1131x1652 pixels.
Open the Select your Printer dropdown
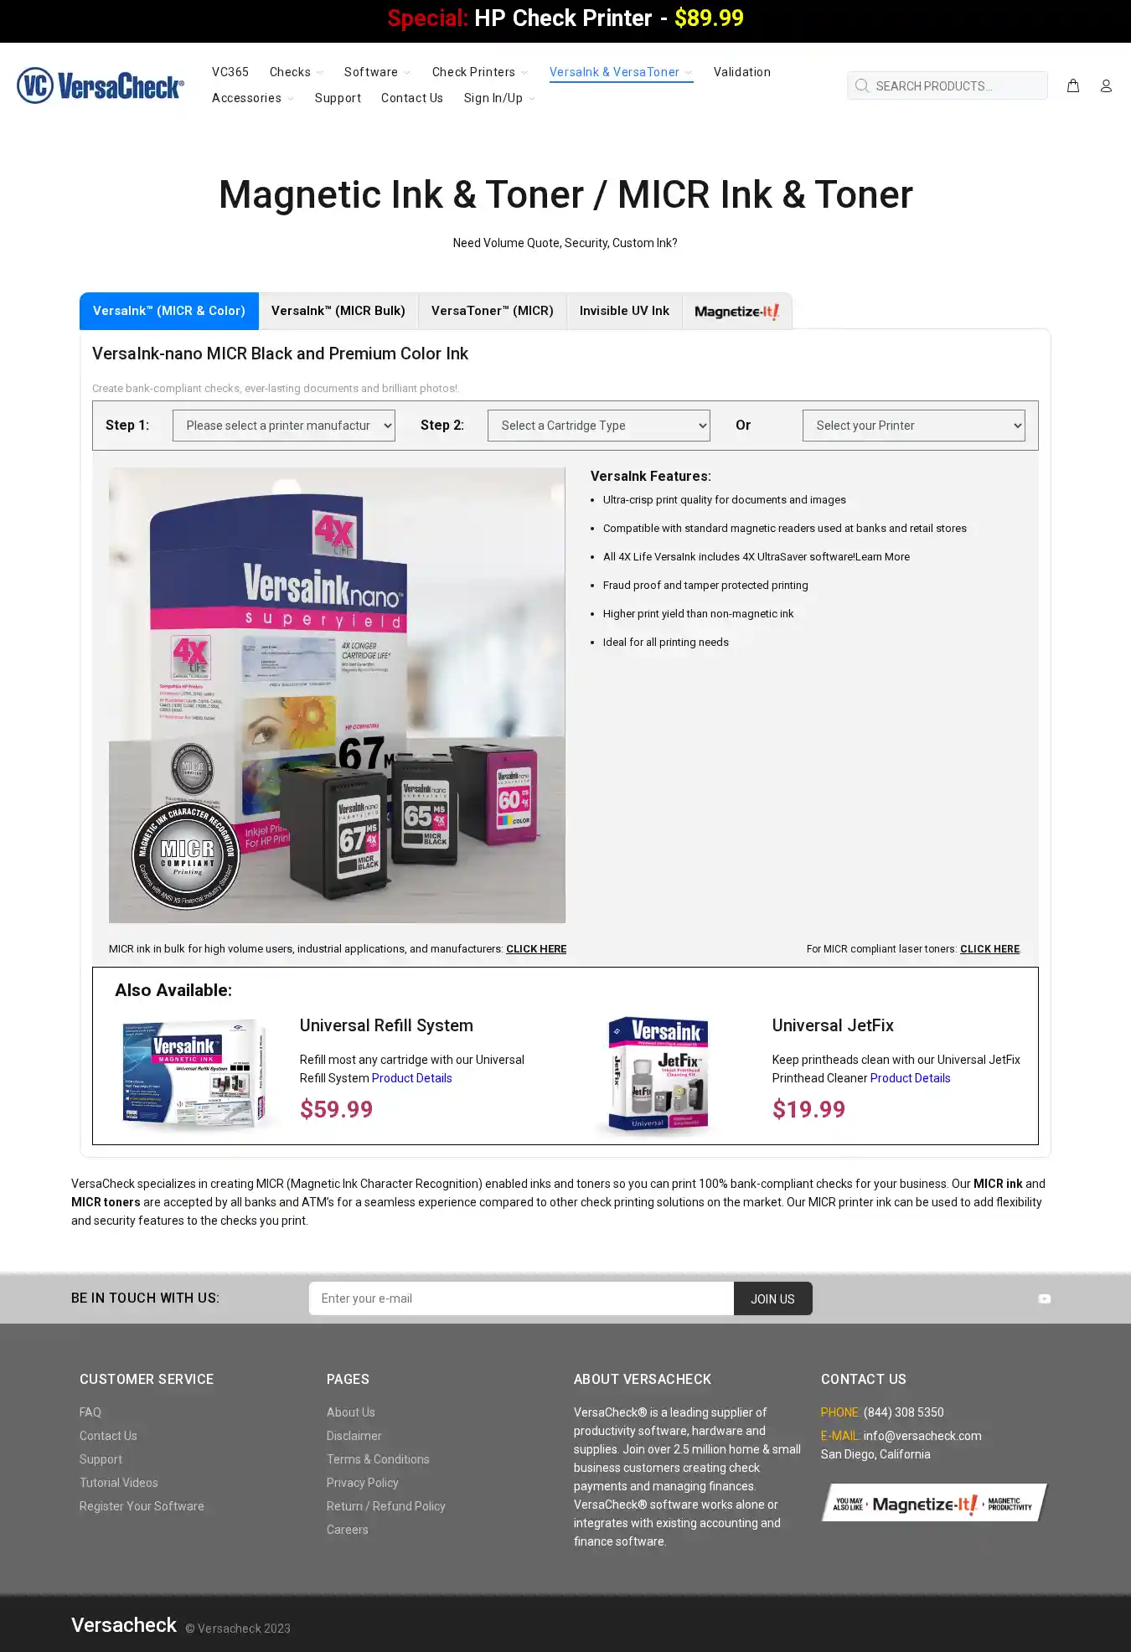pyautogui.click(x=914, y=426)
